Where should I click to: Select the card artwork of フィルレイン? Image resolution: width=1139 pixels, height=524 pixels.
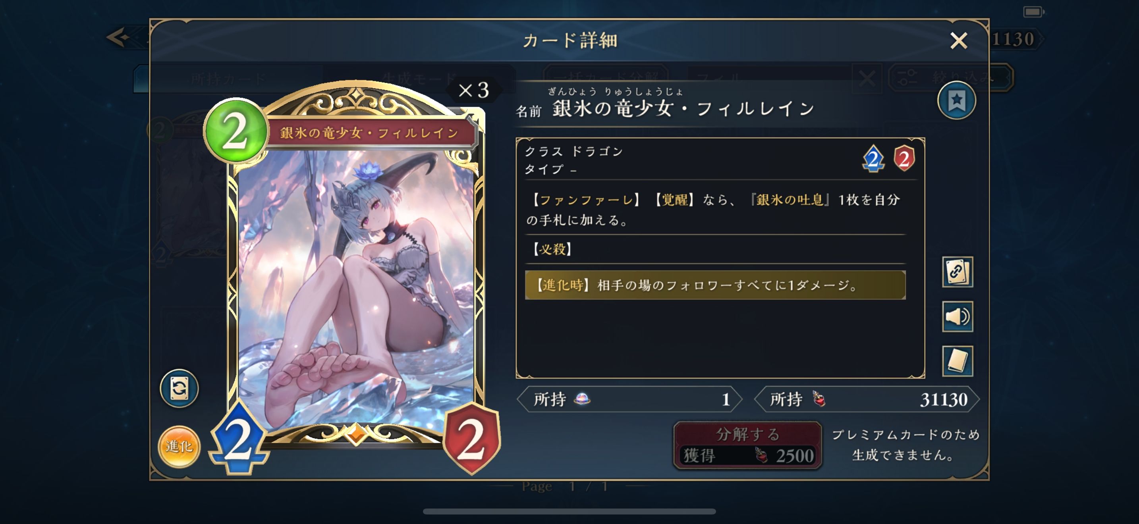pyautogui.click(x=356, y=289)
